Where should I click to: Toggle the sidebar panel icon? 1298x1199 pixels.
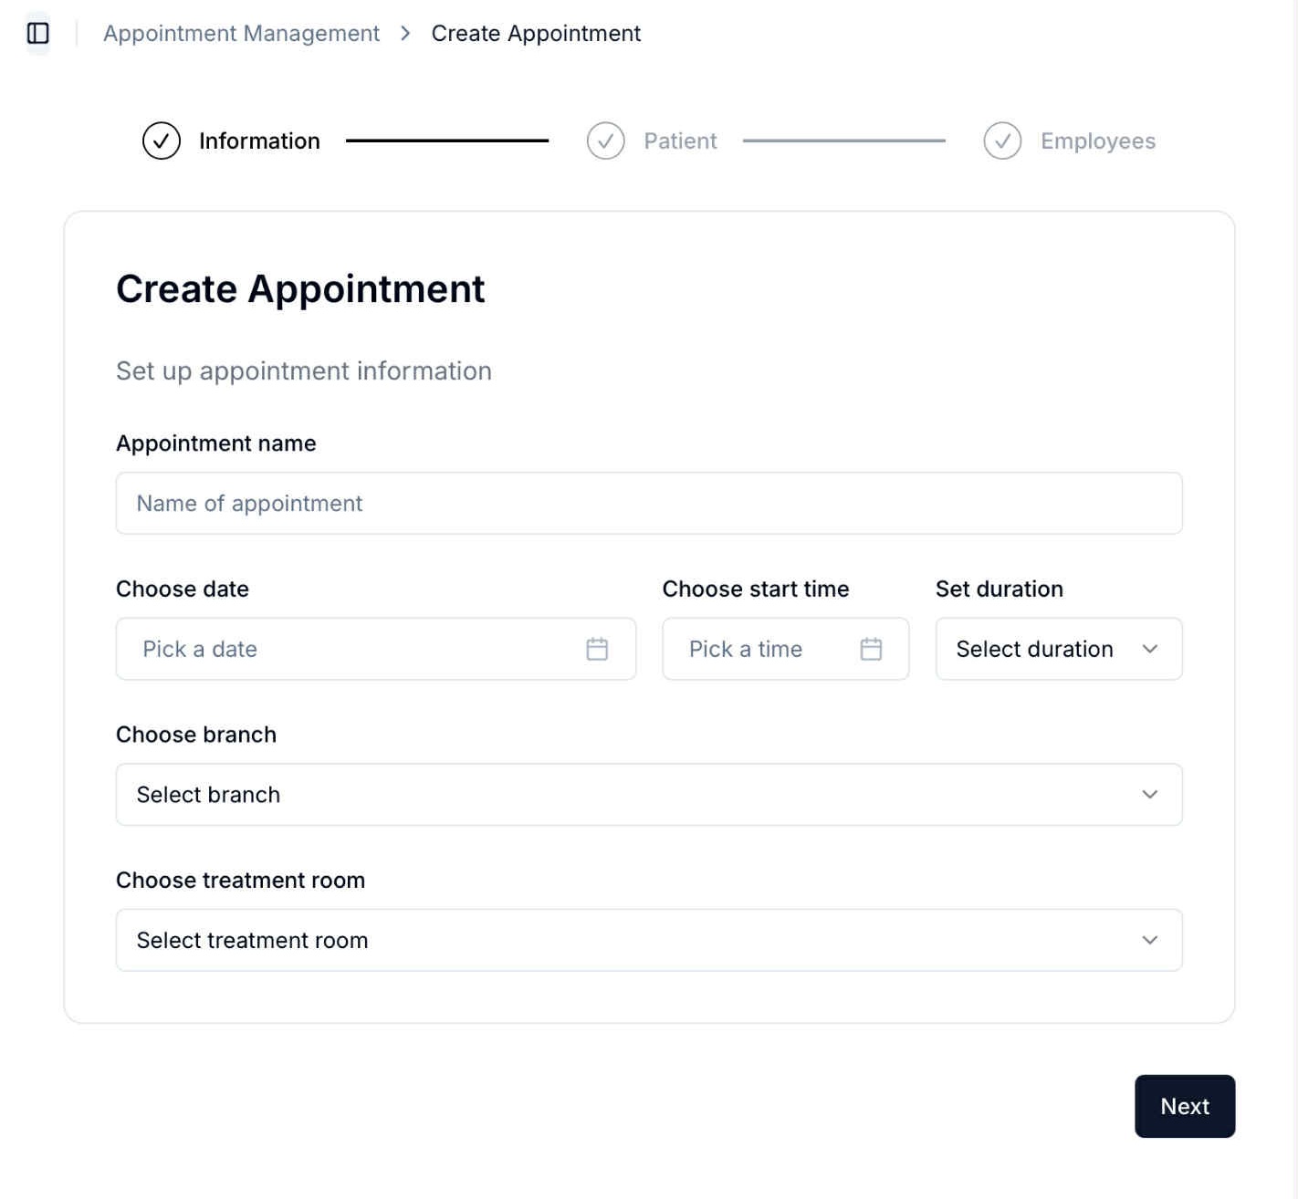[x=37, y=34]
